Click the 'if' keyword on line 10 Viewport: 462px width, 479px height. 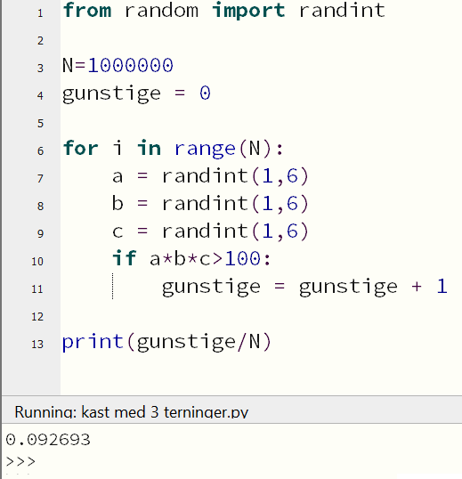pos(124,258)
